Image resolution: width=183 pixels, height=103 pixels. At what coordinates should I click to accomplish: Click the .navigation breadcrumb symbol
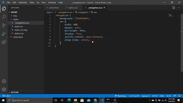click(83, 12)
